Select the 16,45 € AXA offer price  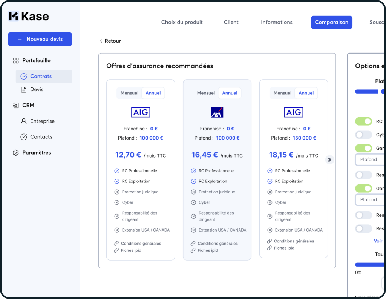point(205,155)
